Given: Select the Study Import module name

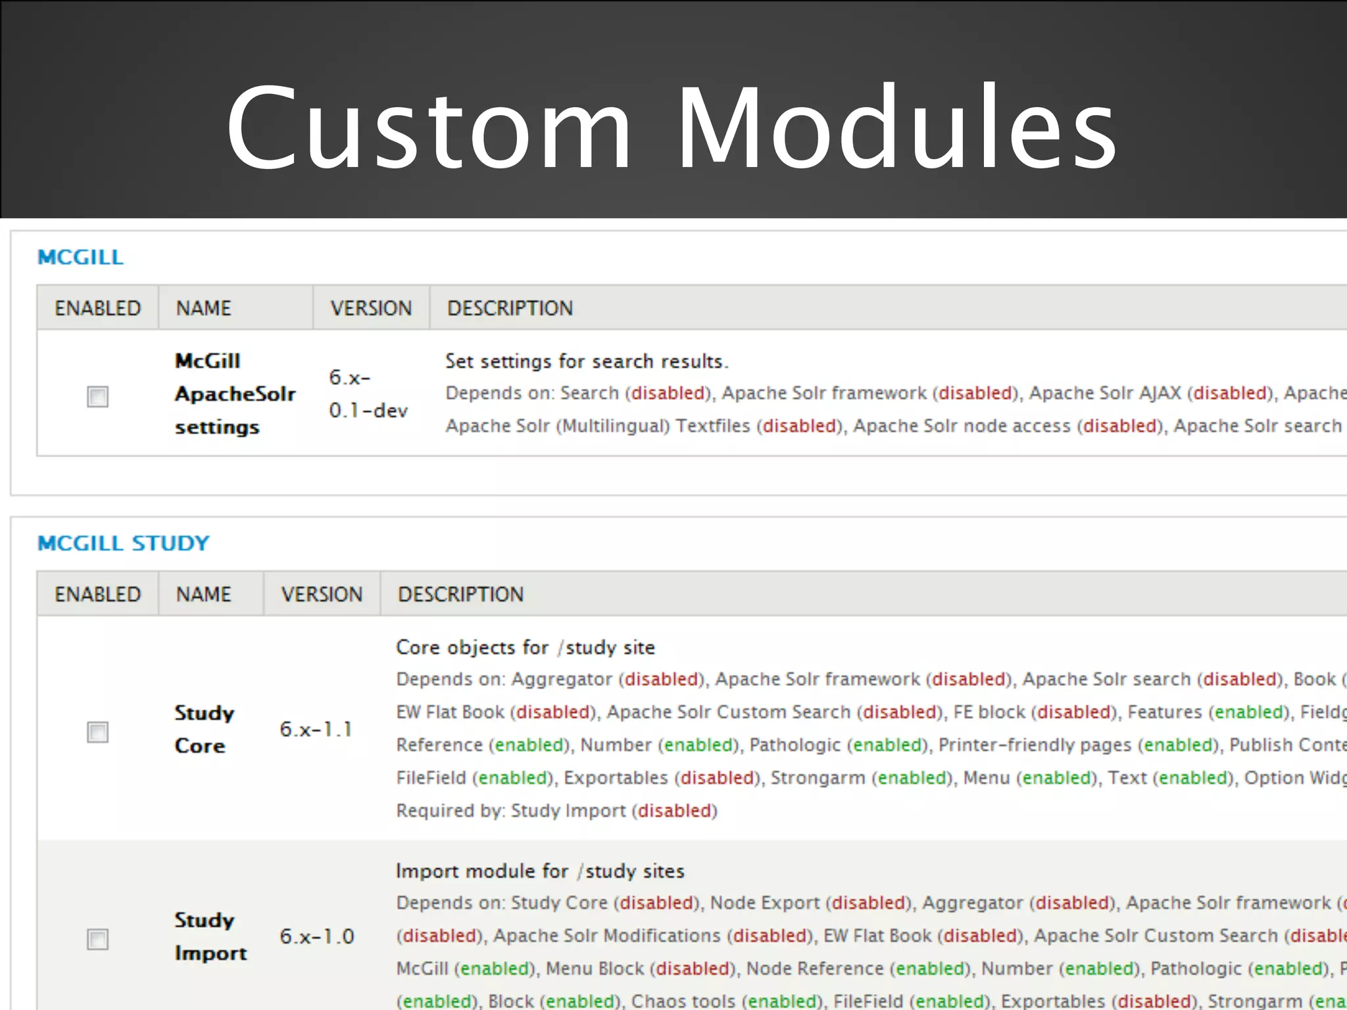Looking at the screenshot, I should (x=210, y=936).
